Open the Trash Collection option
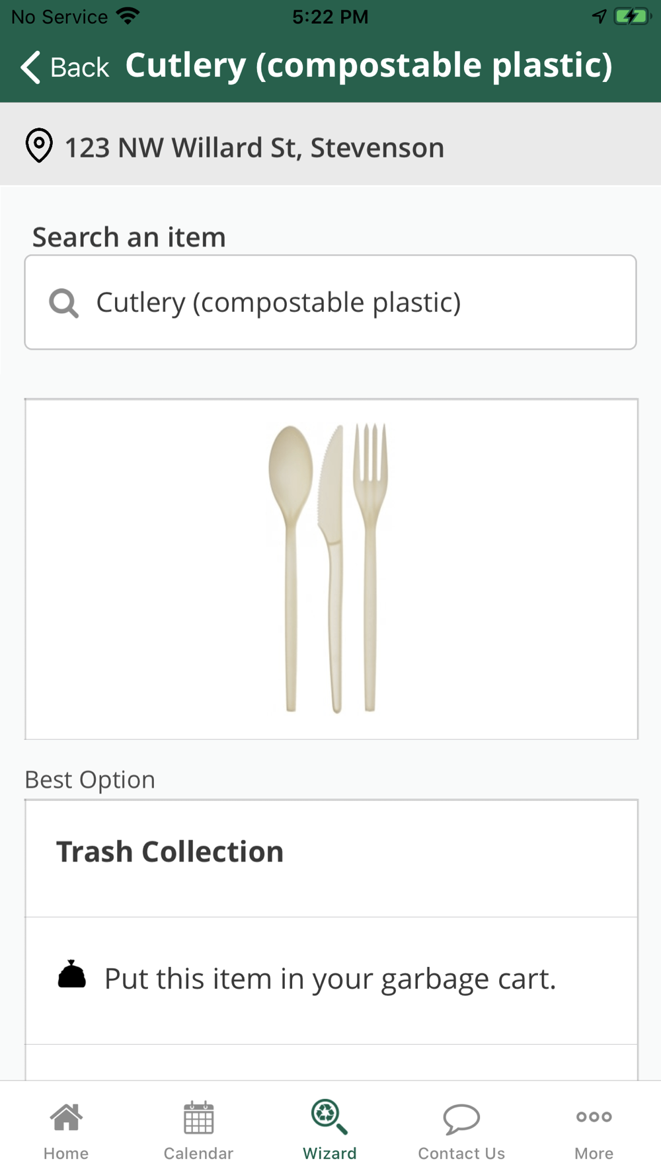661x1175 pixels. point(331,858)
